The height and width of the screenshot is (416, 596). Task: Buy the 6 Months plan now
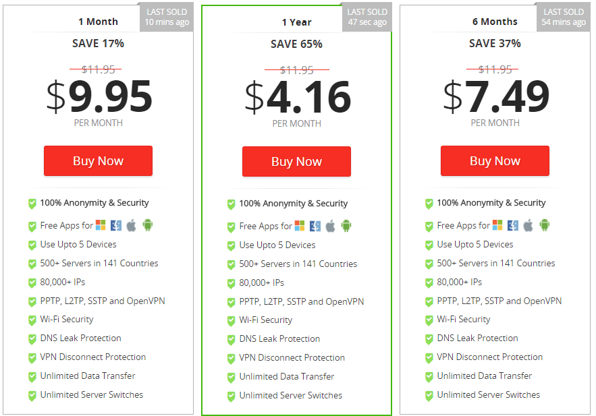pyautogui.click(x=495, y=161)
